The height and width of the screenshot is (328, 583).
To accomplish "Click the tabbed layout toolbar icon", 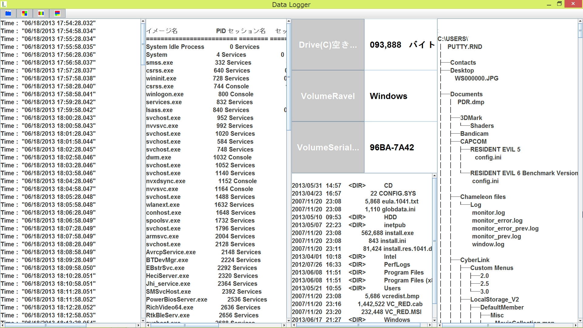I will coord(8,13).
